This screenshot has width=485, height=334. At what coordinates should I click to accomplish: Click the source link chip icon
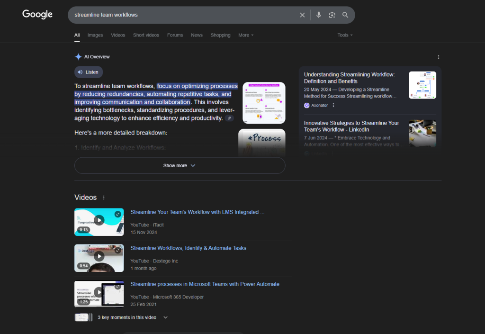(229, 118)
